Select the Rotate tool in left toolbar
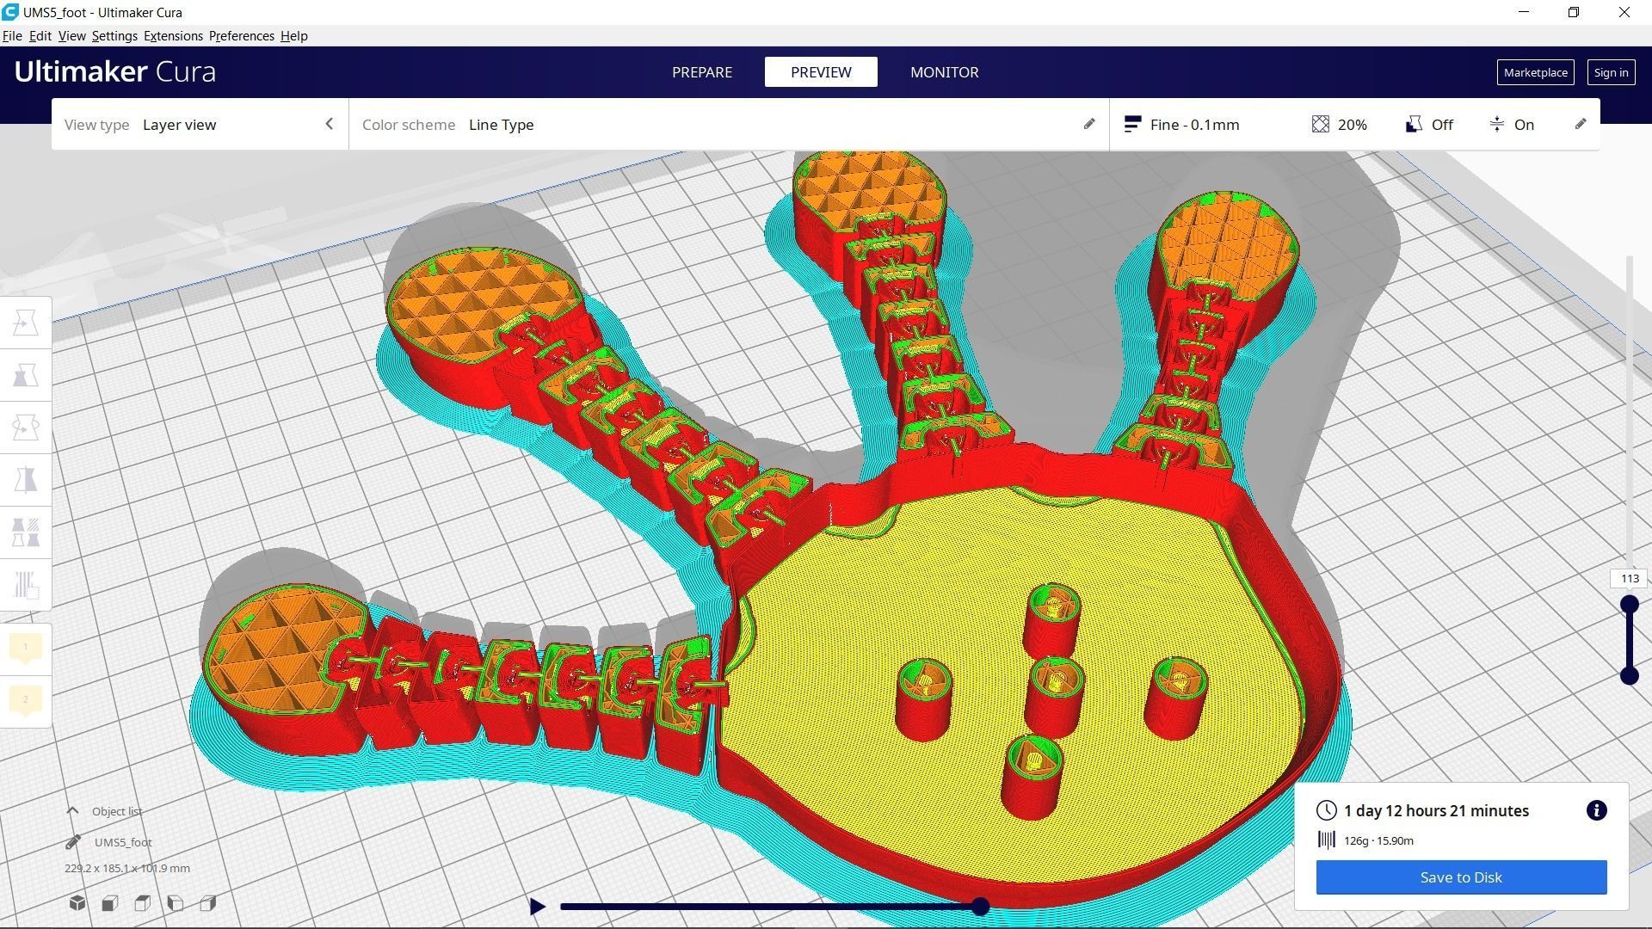 click(26, 428)
